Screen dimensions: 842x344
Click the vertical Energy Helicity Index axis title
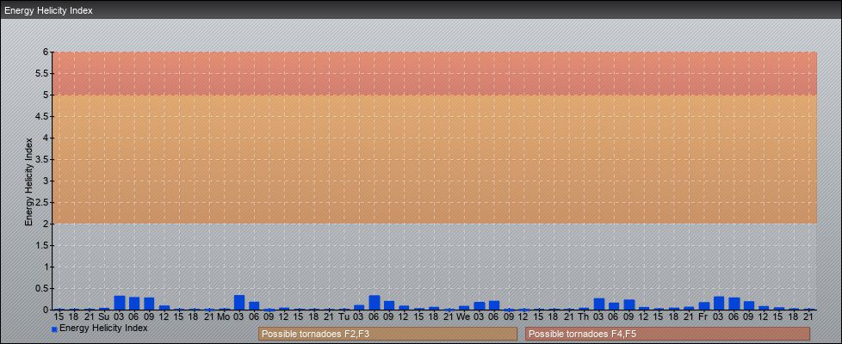coord(29,181)
